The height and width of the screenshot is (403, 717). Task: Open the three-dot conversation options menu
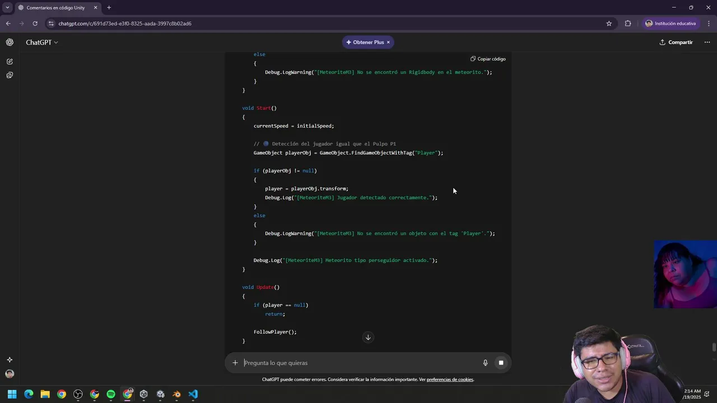[x=707, y=43]
